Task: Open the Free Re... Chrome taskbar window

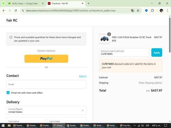Action: click(x=126, y=126)
